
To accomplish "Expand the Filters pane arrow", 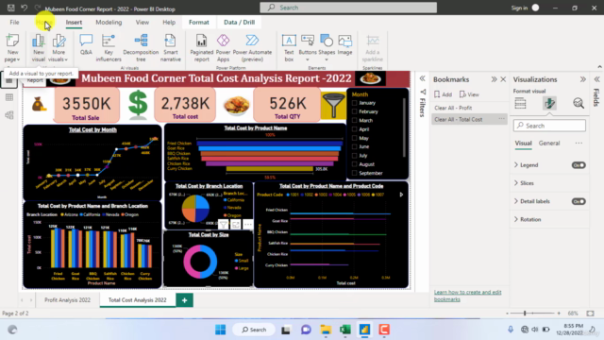I will 423,78.
